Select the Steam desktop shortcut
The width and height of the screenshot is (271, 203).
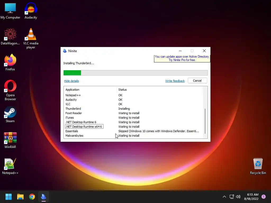tap(10, 114)
